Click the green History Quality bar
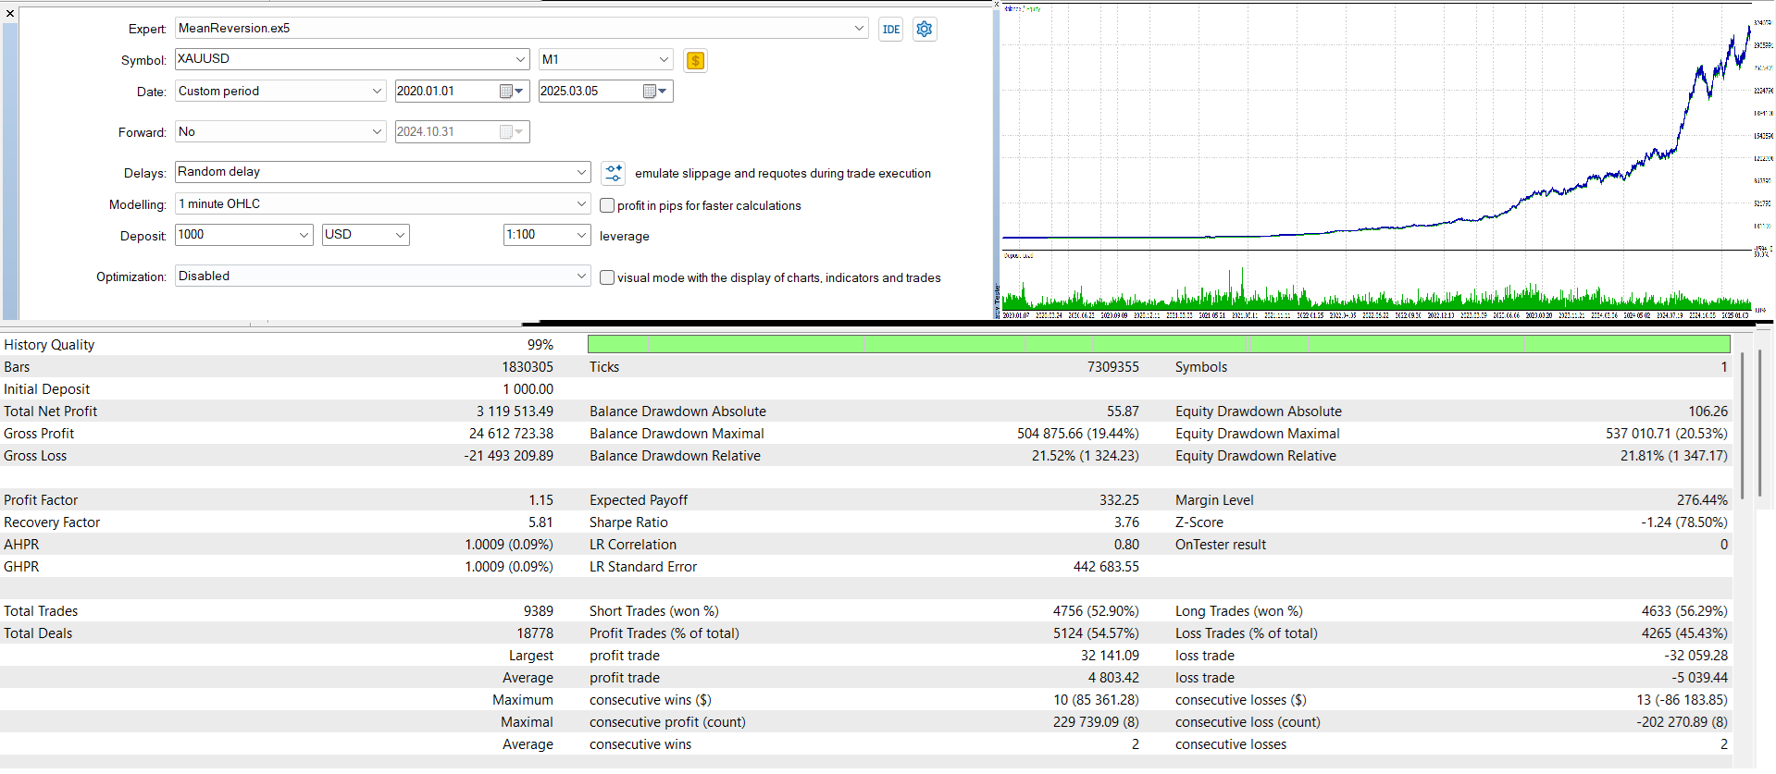The width and height of the screenshot is (1776, 774). pos(1158,345)
